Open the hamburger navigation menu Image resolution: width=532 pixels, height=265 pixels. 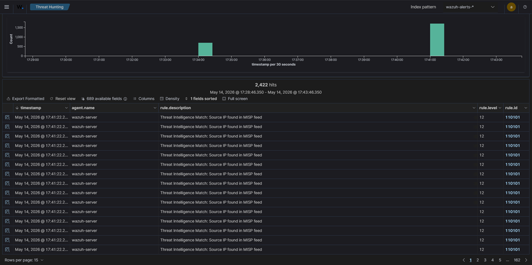coord(7,7)
